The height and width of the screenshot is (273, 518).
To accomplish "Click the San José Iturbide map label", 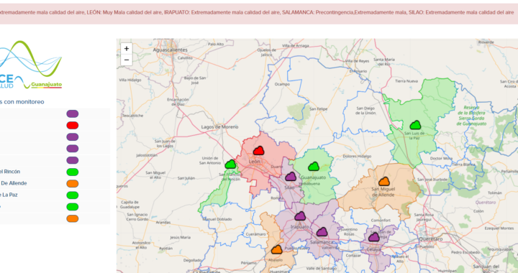I will [432, 180].
